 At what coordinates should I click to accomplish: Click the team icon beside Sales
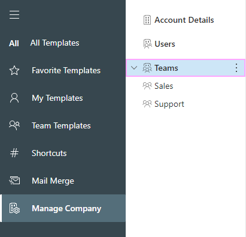point(147,86)
